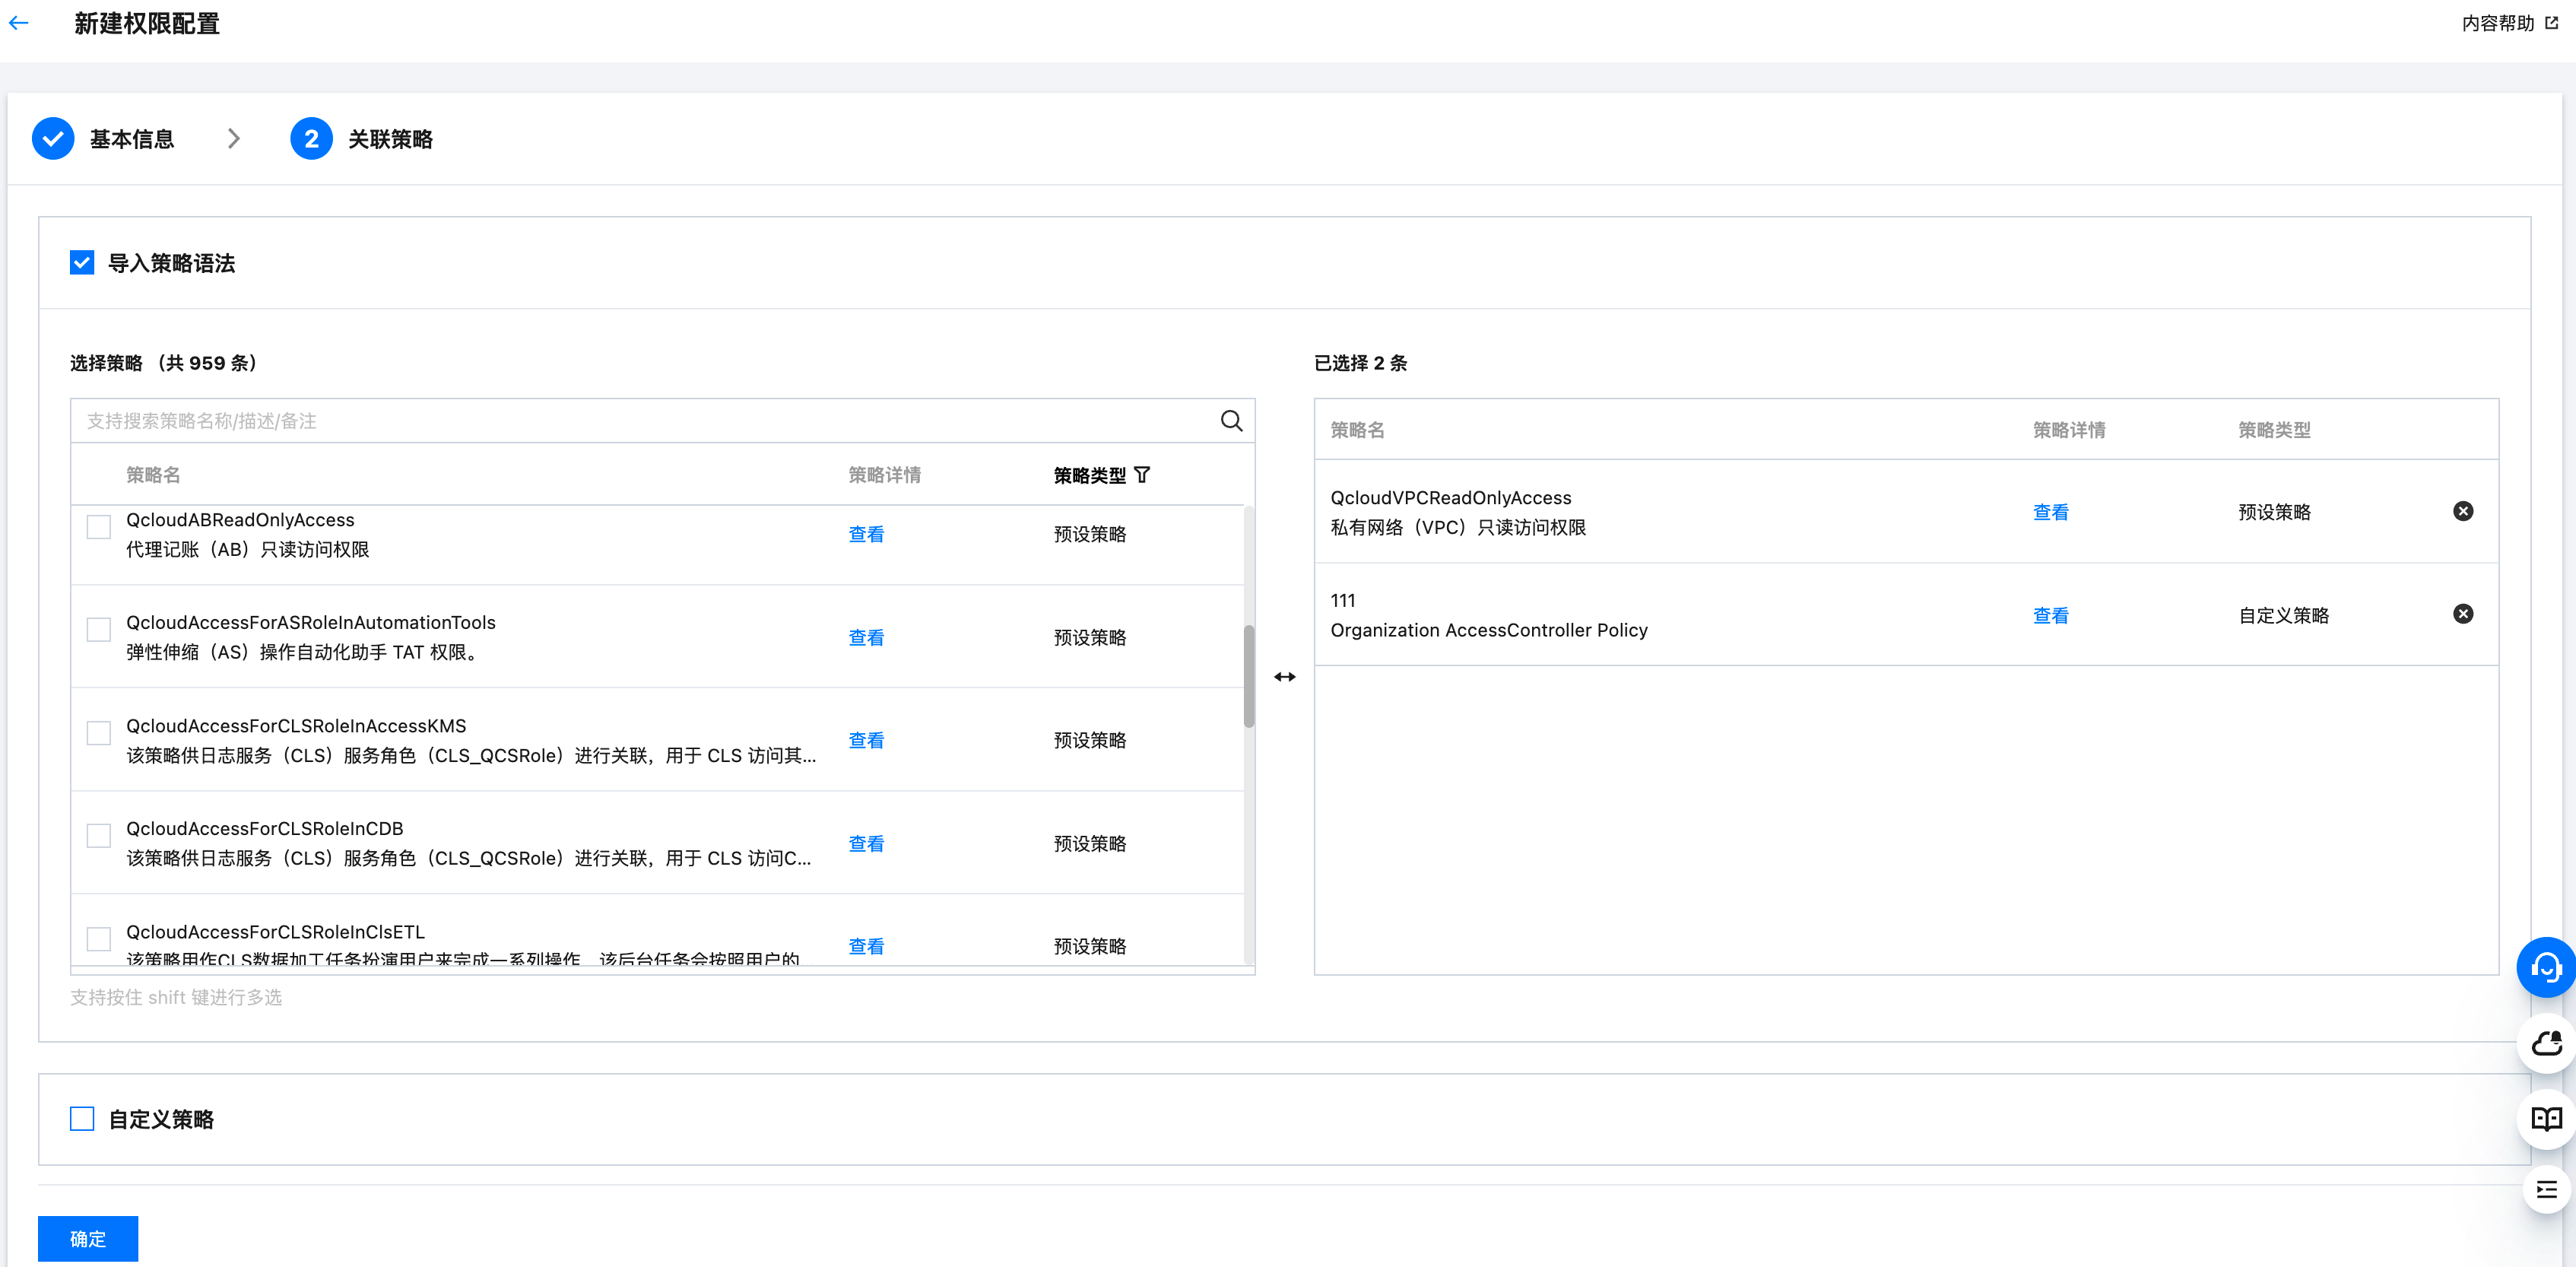2576x1267 pixels.
Task: Open the 策略类型 filter funnel icon
Action: (x=1142, y=475)
